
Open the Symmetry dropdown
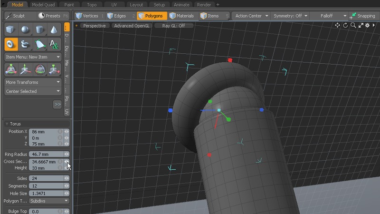pos(291,16)
